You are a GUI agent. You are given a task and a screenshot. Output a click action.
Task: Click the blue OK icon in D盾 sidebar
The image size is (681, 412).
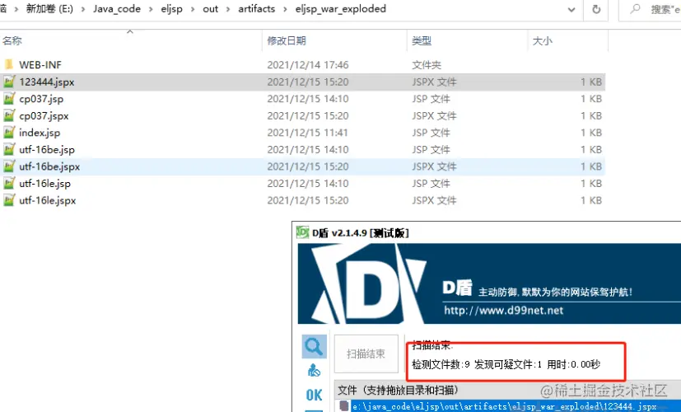point(314,395)
